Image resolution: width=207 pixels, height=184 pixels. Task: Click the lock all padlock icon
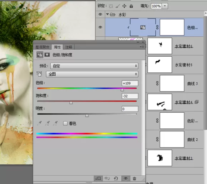(x=131, y=6)
